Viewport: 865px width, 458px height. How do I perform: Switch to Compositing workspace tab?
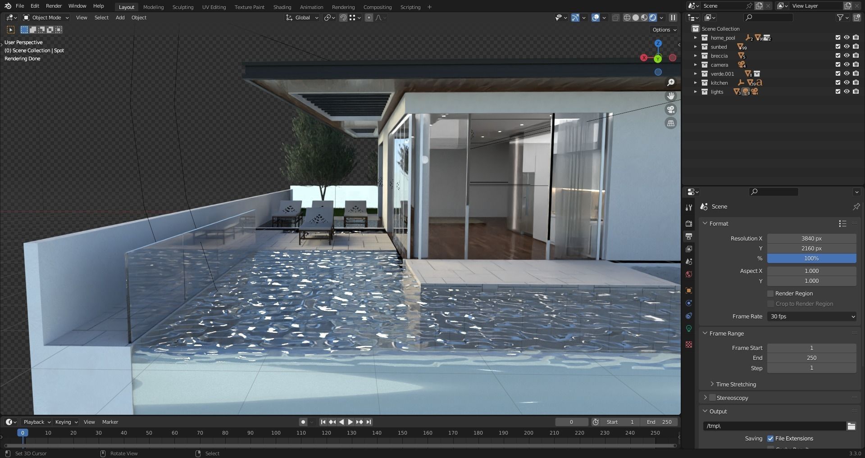click(377, 7)
